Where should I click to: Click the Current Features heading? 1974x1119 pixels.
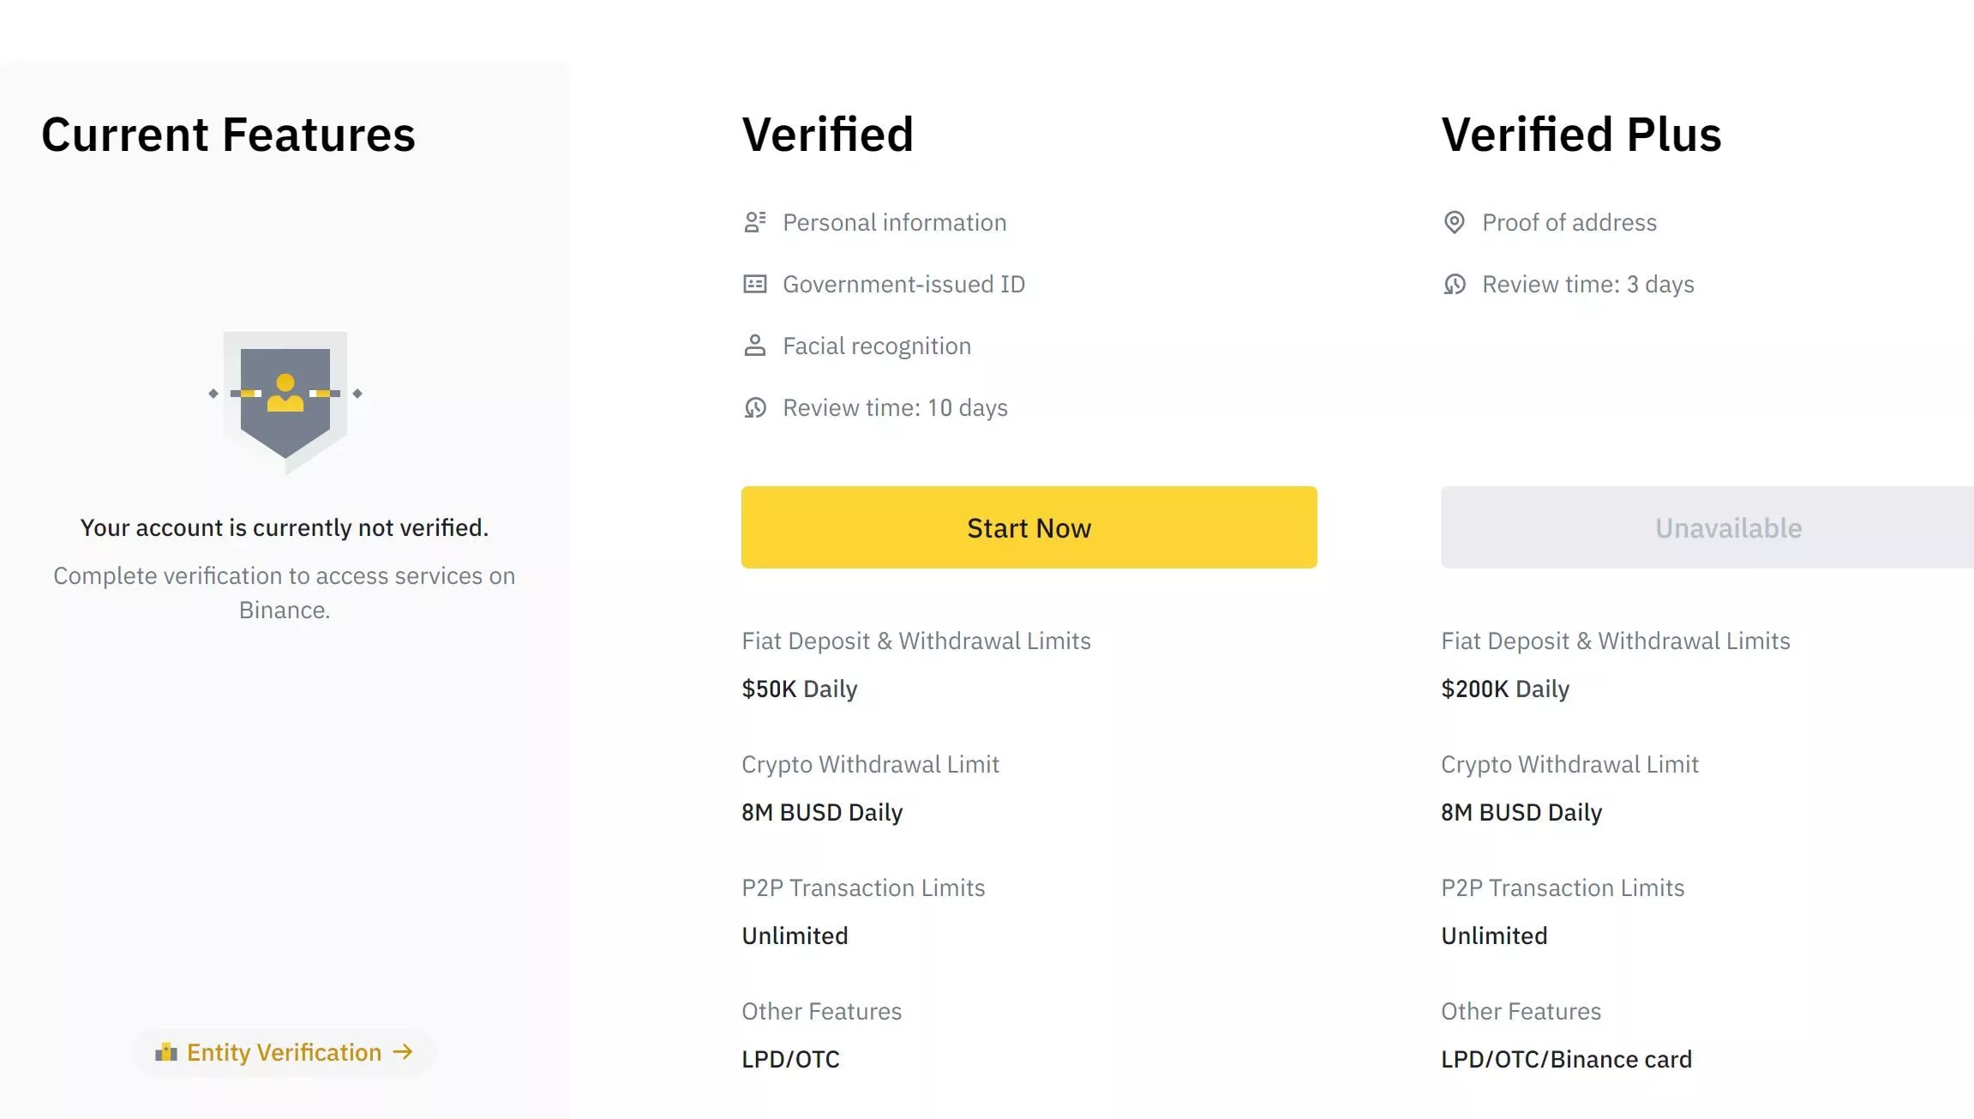[x=228, y=135]
